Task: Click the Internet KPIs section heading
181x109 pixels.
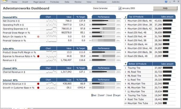Action: 10,80
